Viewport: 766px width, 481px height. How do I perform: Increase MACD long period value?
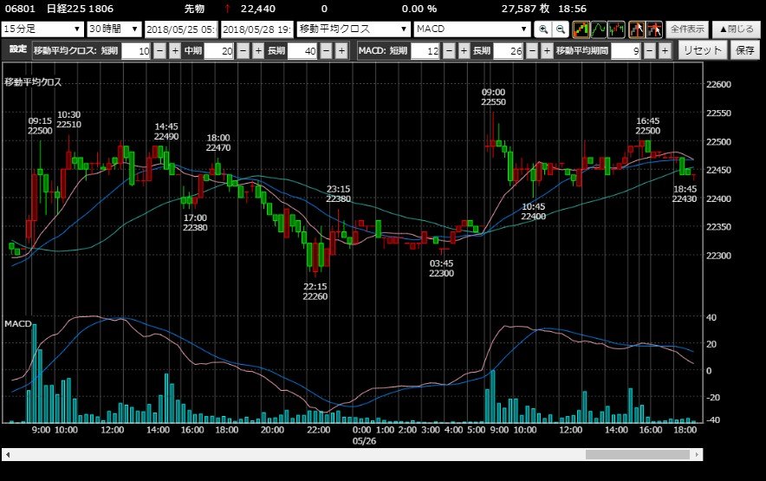point(547,51)
